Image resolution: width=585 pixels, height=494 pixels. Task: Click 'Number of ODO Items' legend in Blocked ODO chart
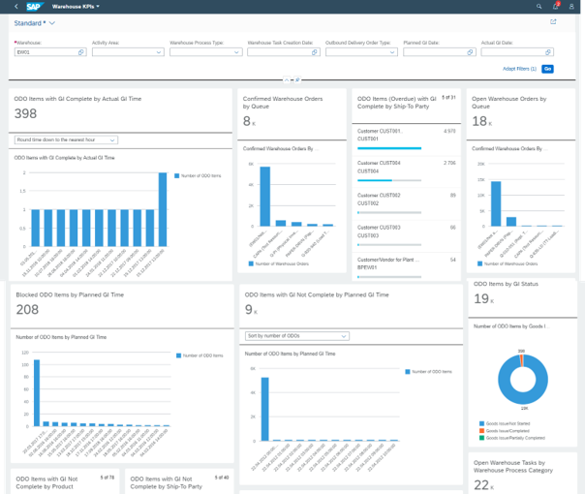[x=200, y=355]
